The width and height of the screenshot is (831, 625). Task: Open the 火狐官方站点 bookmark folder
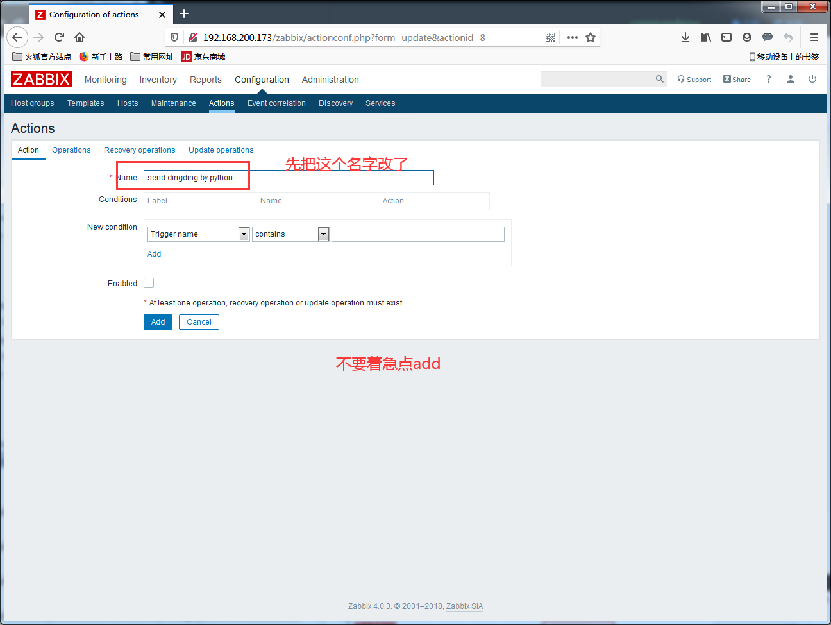pos(42,56)
